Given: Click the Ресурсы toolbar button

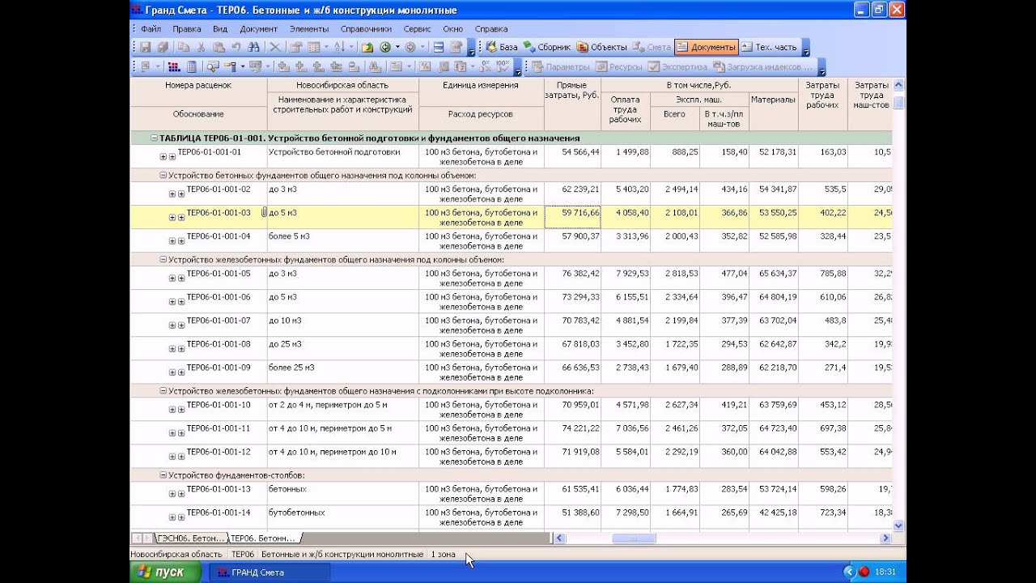Looking at the screenshot, I should tap(619, 66).
